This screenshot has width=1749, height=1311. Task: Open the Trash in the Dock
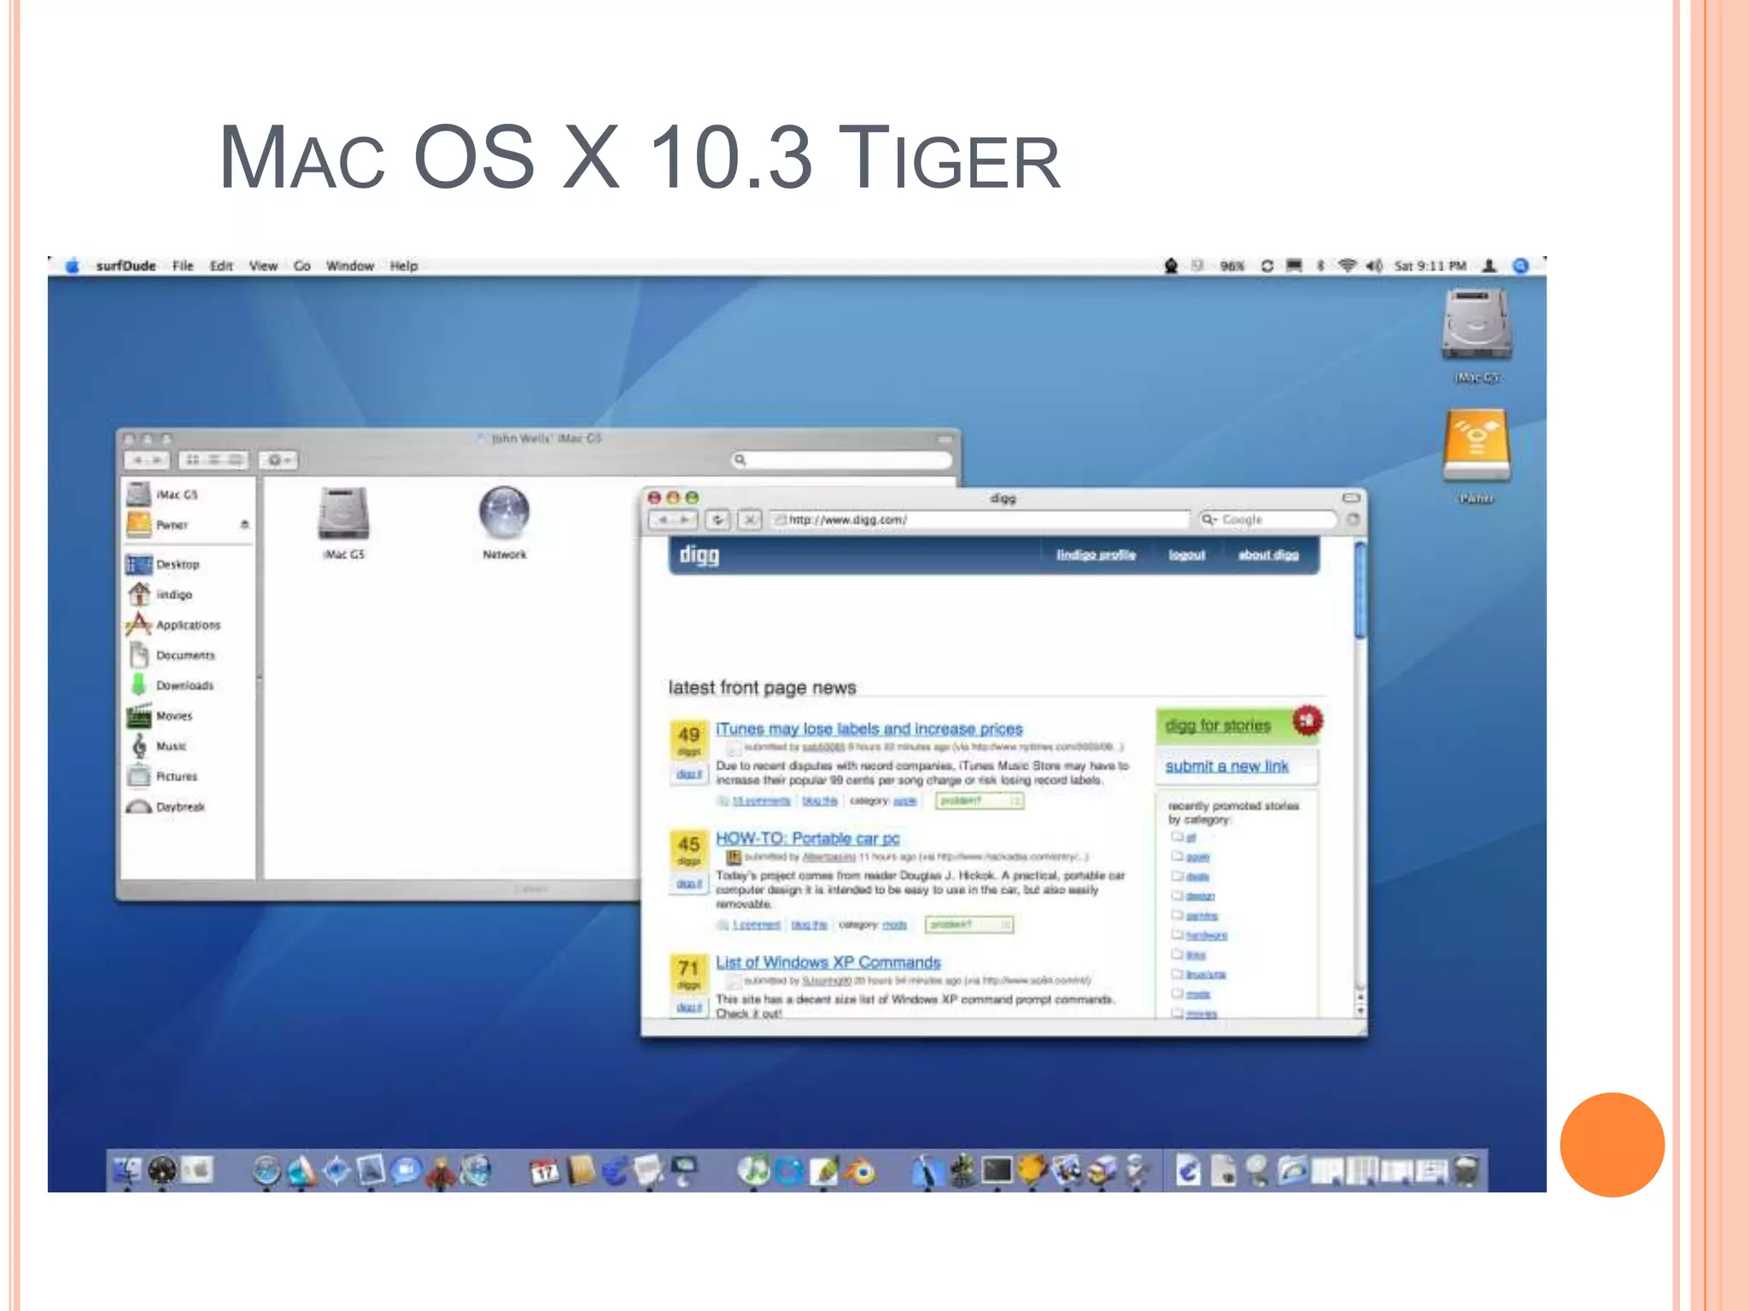tap(1467, 1170)
